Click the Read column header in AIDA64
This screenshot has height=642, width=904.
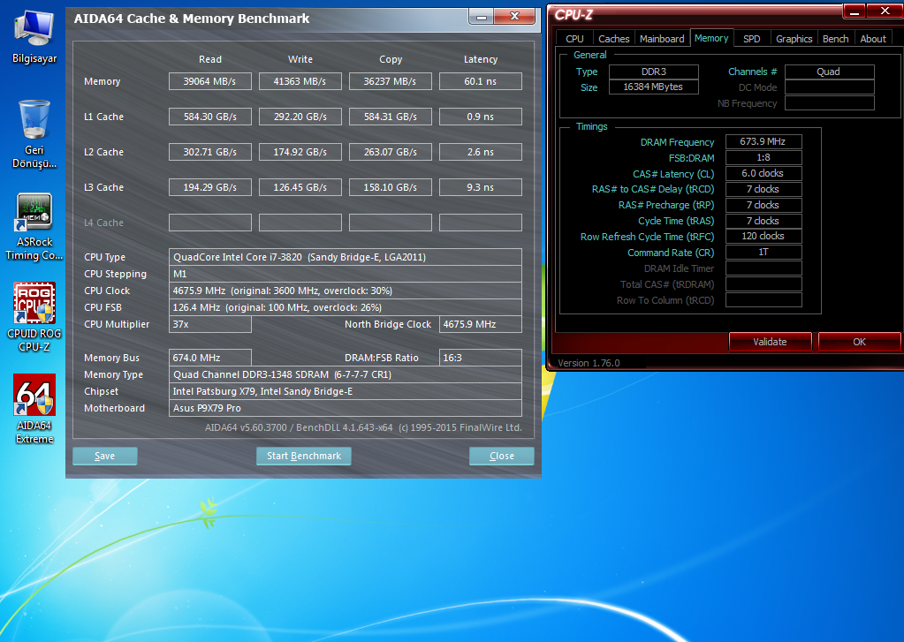point(209,59)
